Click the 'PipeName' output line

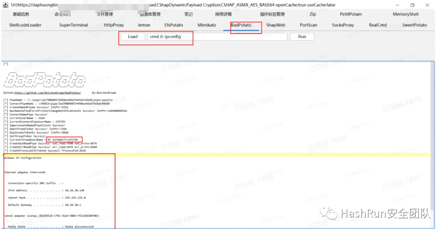(x=58, y=100)
